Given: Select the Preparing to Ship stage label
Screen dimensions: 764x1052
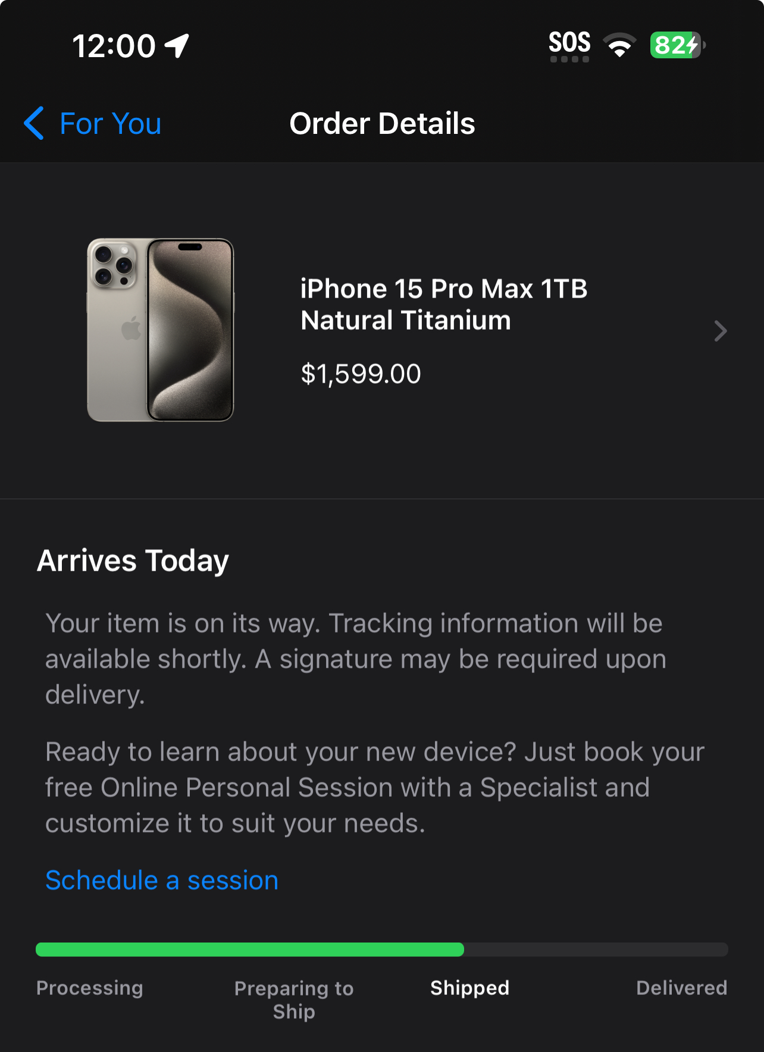Looking at the screenshot, I should 294,1000.
